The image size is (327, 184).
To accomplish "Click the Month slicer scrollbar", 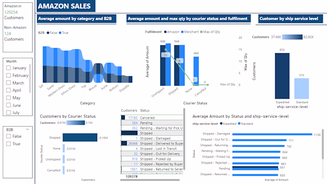I will coord(30,78).
